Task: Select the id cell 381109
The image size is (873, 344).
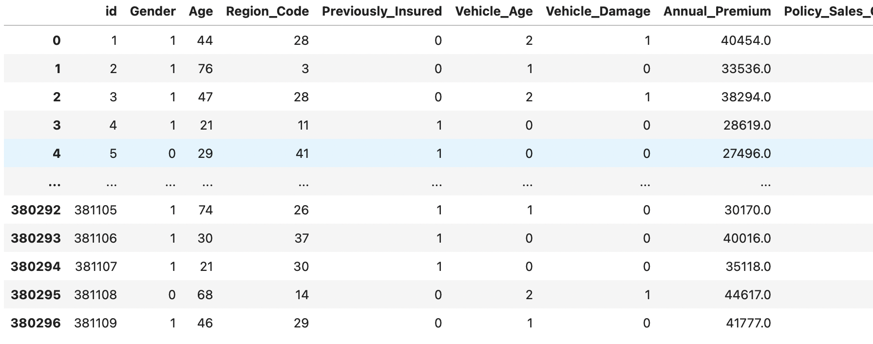Action: tap(95, 323)
